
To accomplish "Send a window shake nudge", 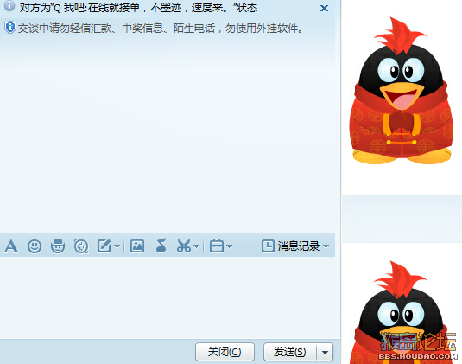I will [81, 246].
